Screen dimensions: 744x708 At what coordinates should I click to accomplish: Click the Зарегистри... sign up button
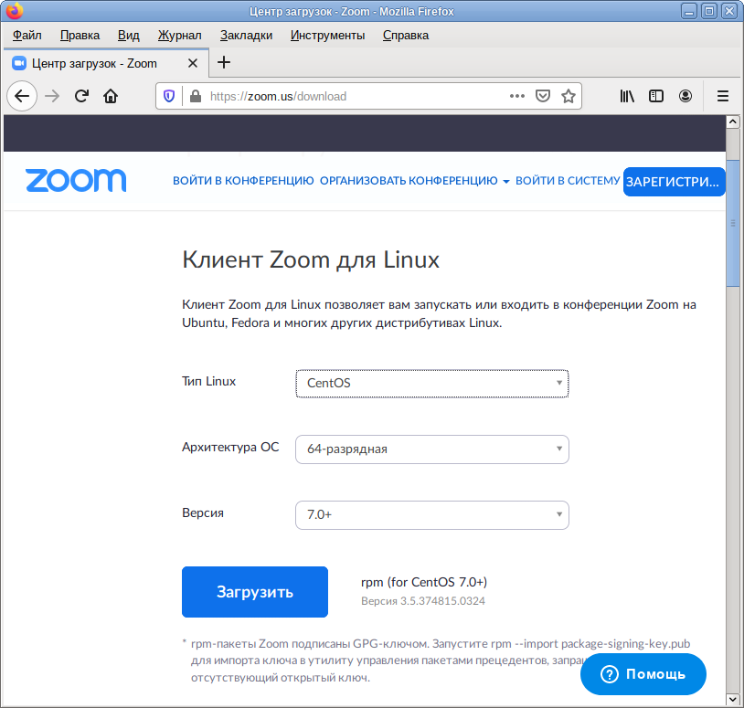point(674,182)
